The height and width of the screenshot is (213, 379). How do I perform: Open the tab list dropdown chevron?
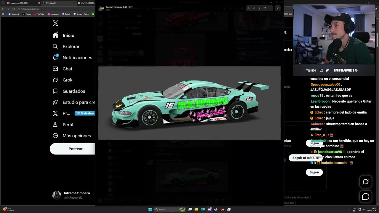(3, 3)
